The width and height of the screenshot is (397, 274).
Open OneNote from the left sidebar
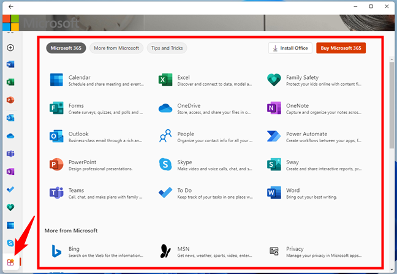[x=10, y=172]
